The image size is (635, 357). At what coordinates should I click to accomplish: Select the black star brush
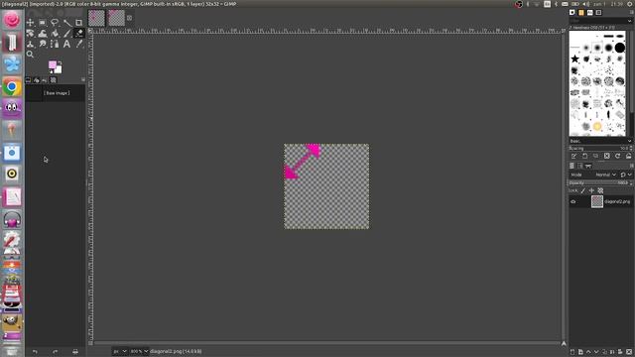click(x=574, y=59)
